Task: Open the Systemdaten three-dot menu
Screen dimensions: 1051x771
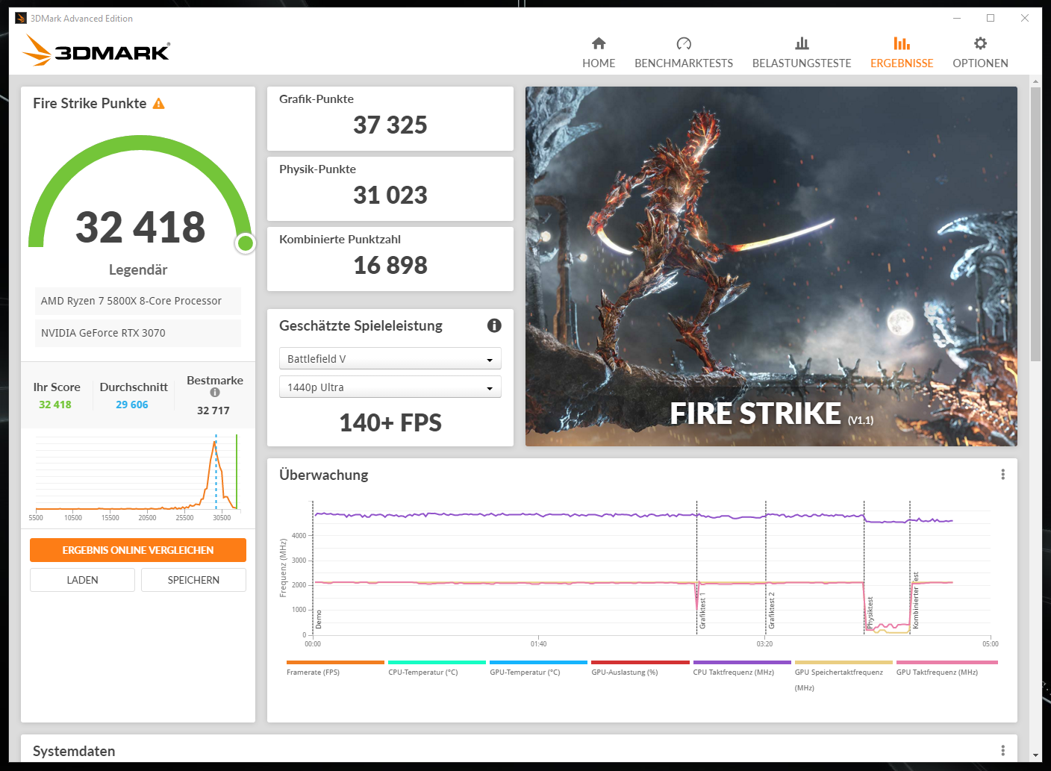Action: tap(1002, 751)
